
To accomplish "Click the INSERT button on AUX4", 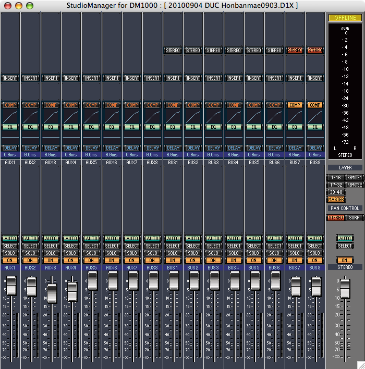I will pyautogui.click(x=71, y=78).
